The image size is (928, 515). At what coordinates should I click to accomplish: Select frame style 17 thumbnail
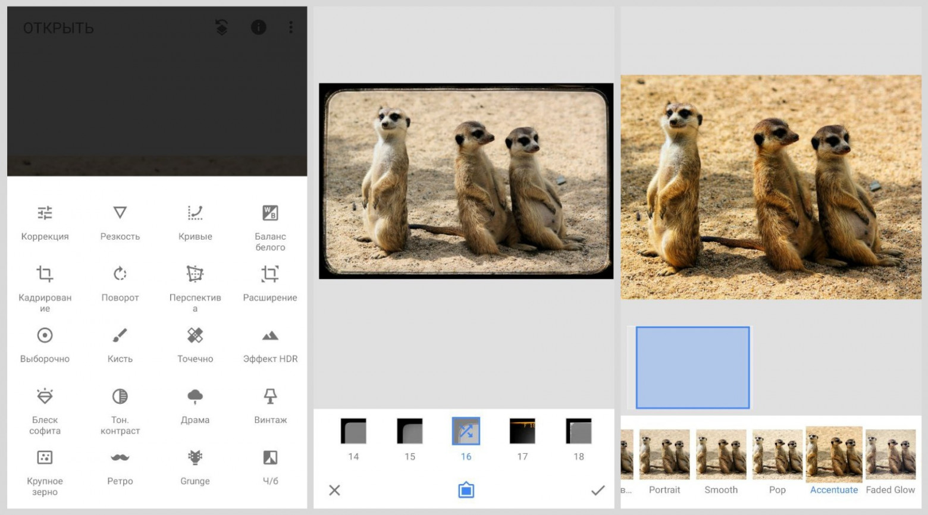tap(522, 432)
